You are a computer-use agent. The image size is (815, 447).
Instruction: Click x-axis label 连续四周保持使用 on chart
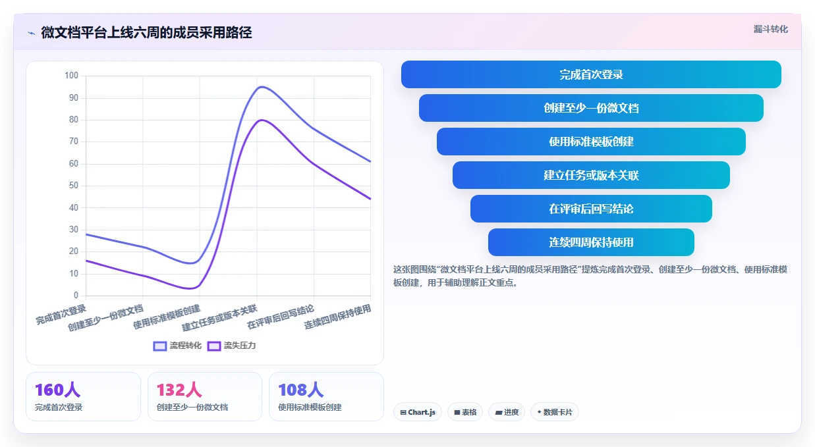pos(337,317)
